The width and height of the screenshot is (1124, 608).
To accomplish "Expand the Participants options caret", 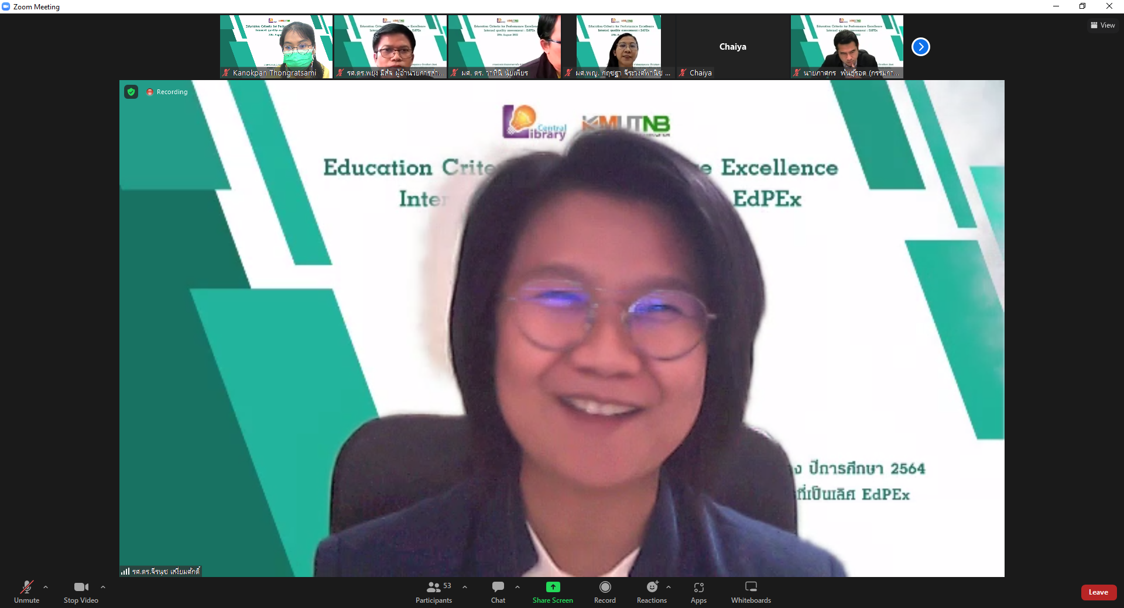I will click(465, 587).
